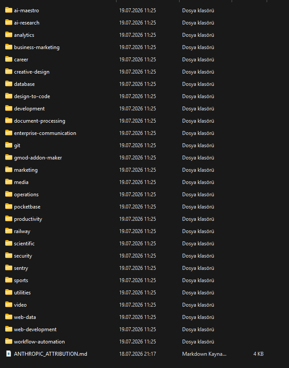Select the career folder name
This screenshot has width=289, height=368.
[21, 60]
